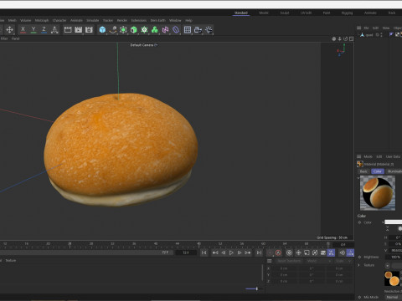Click the green Cloner gear icon
402x301 pixels.
pyautogui.click(x=144, y=30)
